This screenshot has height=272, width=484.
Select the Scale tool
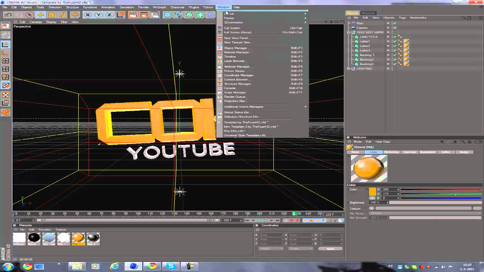51,15
